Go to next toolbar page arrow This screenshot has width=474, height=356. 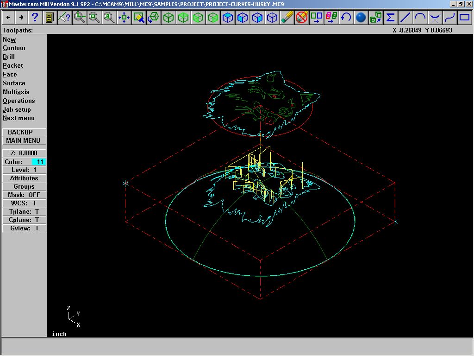point(21,18)
